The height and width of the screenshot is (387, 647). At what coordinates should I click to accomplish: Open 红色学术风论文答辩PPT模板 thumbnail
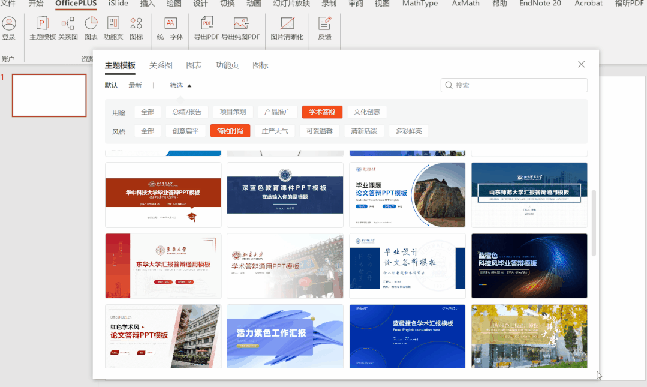point(163,336)
